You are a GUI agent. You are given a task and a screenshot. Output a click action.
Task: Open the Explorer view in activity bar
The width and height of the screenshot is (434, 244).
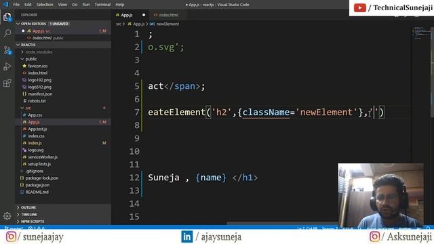tap(7, 17)
